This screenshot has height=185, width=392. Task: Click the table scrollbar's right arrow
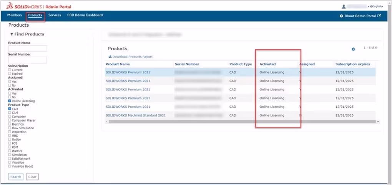pyautogui.click(x=378, y=122)
